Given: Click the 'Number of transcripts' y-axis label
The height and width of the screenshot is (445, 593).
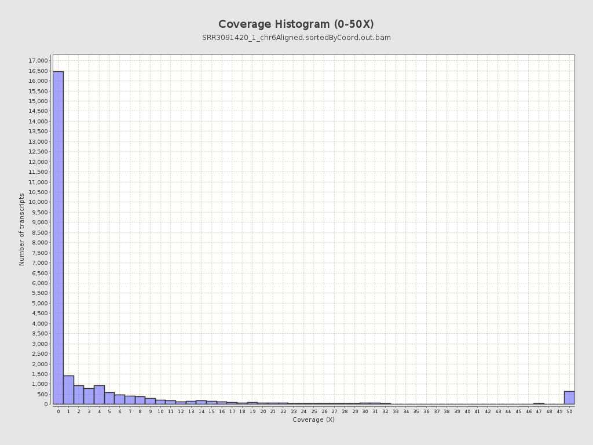Looking at the screenshot, I should pyautogui.click(x=22, y=229).
